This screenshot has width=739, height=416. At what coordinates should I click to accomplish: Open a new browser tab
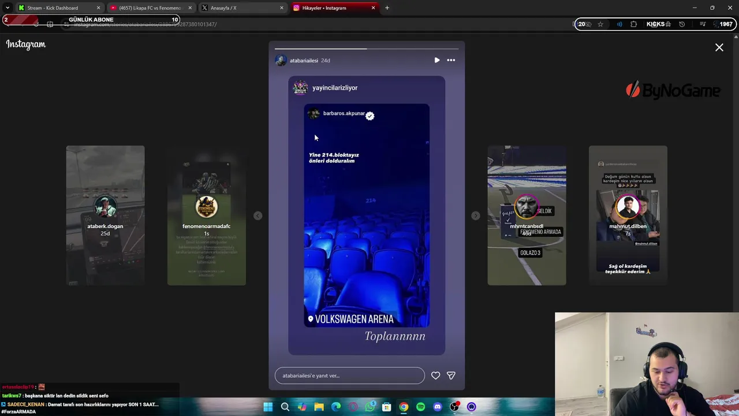387,8
